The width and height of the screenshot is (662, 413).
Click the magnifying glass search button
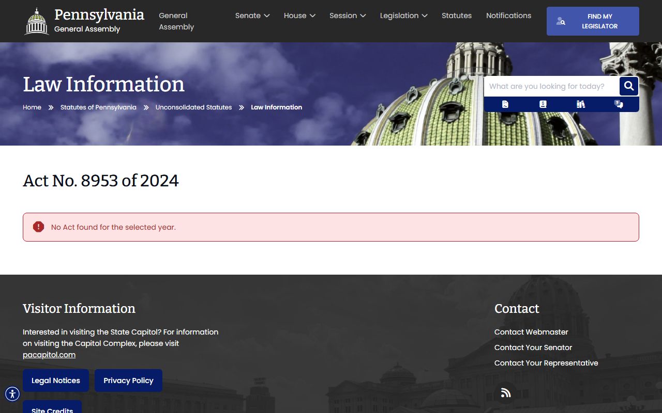629,86
